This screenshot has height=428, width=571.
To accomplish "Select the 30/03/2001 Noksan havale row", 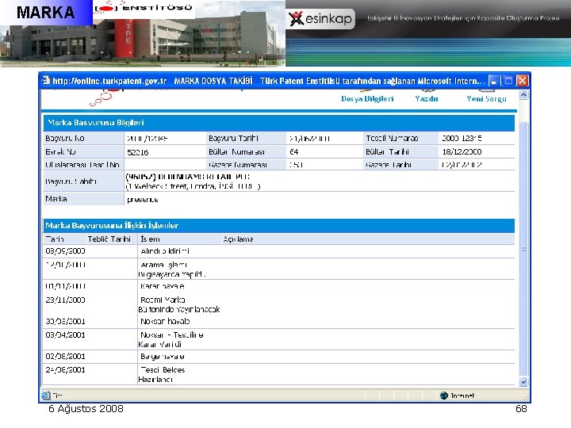I will click(278, 321).
